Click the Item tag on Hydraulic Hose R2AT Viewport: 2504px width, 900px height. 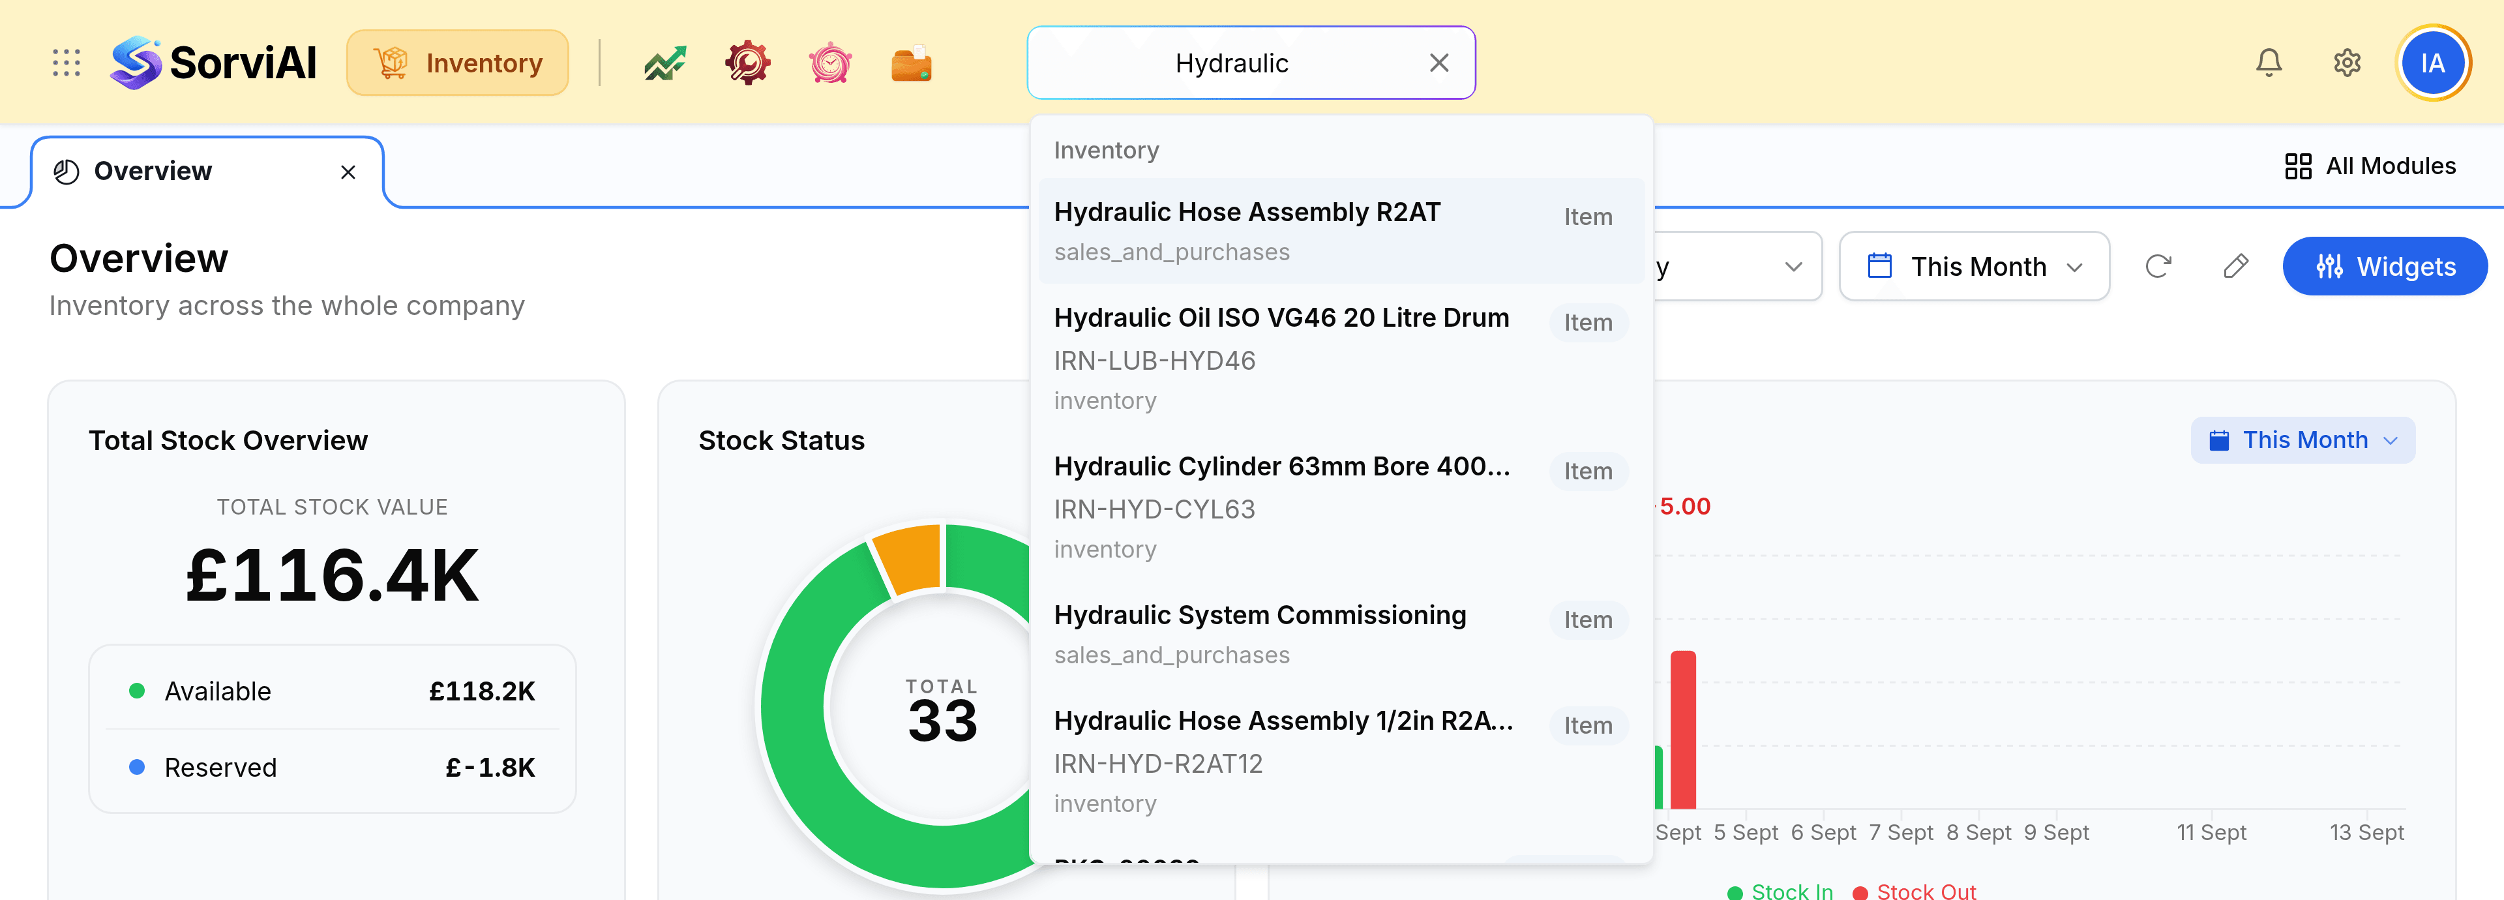(x=1587, y=217)
